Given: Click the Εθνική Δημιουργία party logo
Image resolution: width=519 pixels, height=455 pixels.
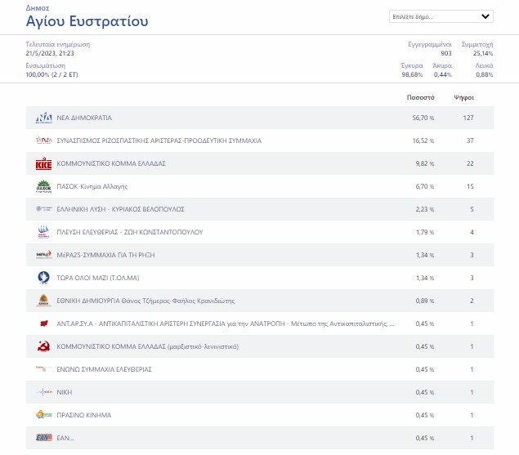Looking at the screenshot, I should pos(43,301).
